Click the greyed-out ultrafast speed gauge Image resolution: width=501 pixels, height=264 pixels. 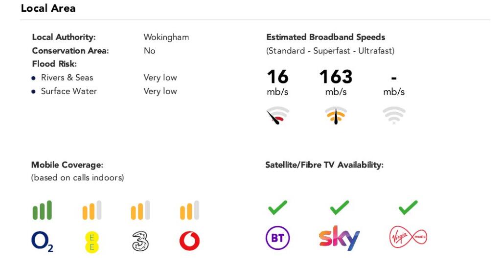(x=394, y=115)
